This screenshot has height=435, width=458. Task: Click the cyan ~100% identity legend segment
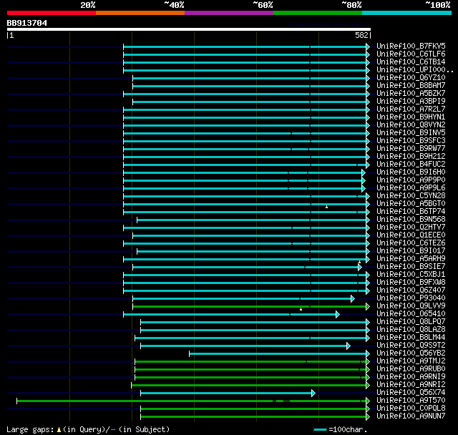(x=406, y=13)
